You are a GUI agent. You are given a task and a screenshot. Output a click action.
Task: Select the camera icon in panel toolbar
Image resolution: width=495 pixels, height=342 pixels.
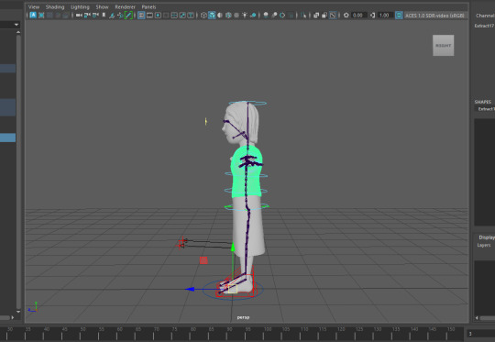(79, 16)
